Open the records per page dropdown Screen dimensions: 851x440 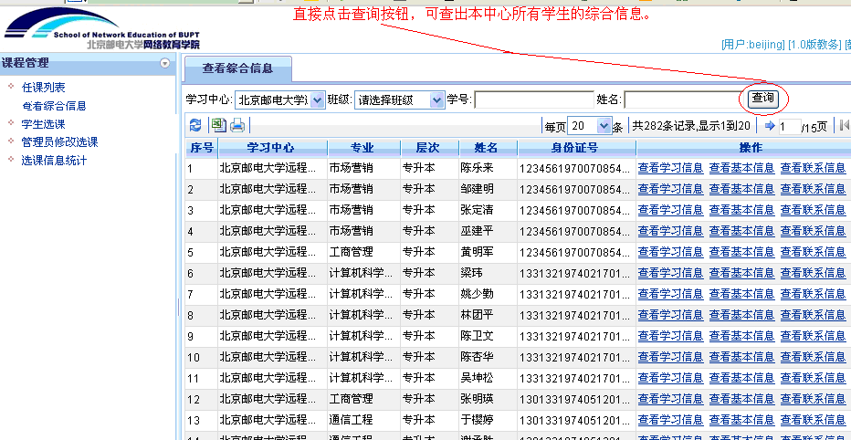point(603,126)
